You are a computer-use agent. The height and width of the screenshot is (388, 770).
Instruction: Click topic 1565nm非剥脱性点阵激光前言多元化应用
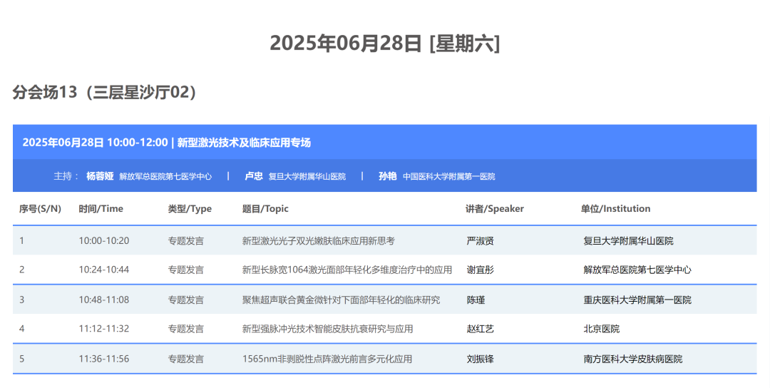pyautogui.click(x=327, y=359)
